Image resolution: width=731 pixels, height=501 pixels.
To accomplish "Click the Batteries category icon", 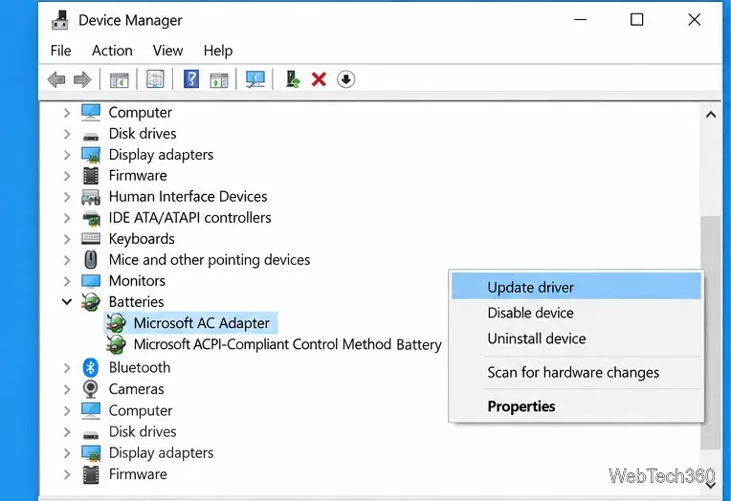I will point(91,302).
